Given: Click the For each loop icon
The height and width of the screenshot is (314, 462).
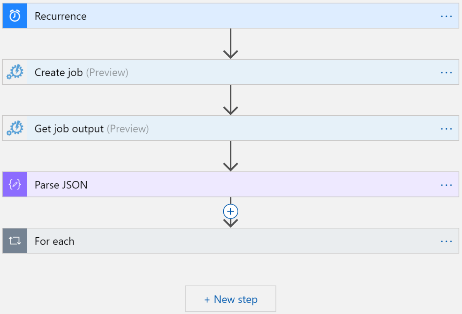Looking at the screenshot, I should tap(14, 241).
